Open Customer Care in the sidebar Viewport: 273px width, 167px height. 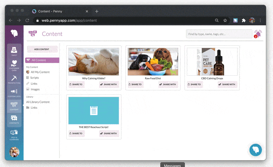point(14,66)
